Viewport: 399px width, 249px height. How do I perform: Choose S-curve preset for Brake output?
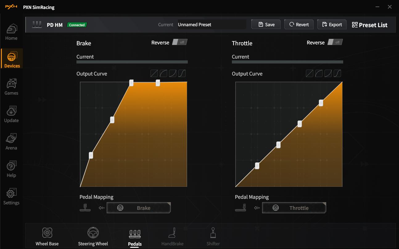pos(182,73)
